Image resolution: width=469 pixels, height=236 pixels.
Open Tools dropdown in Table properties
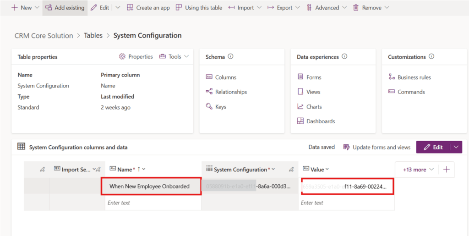174,57
